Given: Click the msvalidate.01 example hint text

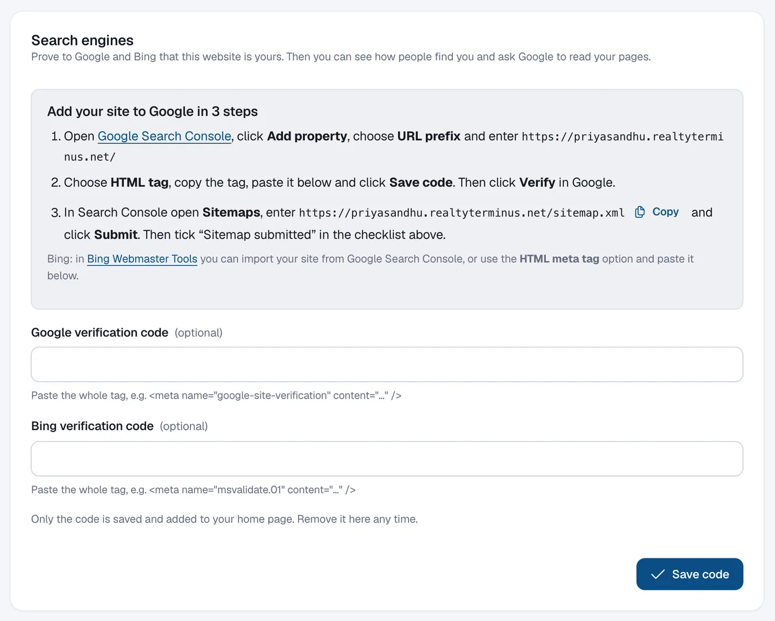Looking at the screenshot, I should click(193, 489).
